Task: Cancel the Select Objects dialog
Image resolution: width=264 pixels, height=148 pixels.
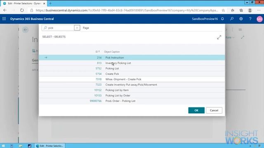Action: click(x=214, y=110)
